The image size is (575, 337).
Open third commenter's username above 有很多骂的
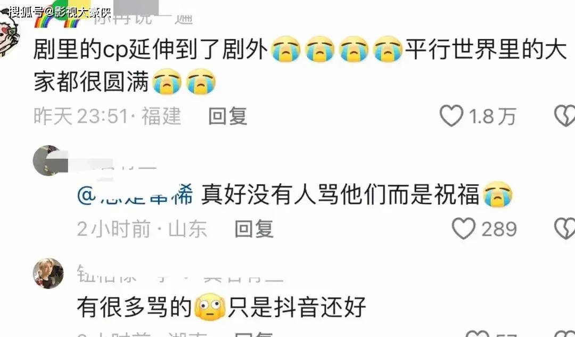pos(180,273)
